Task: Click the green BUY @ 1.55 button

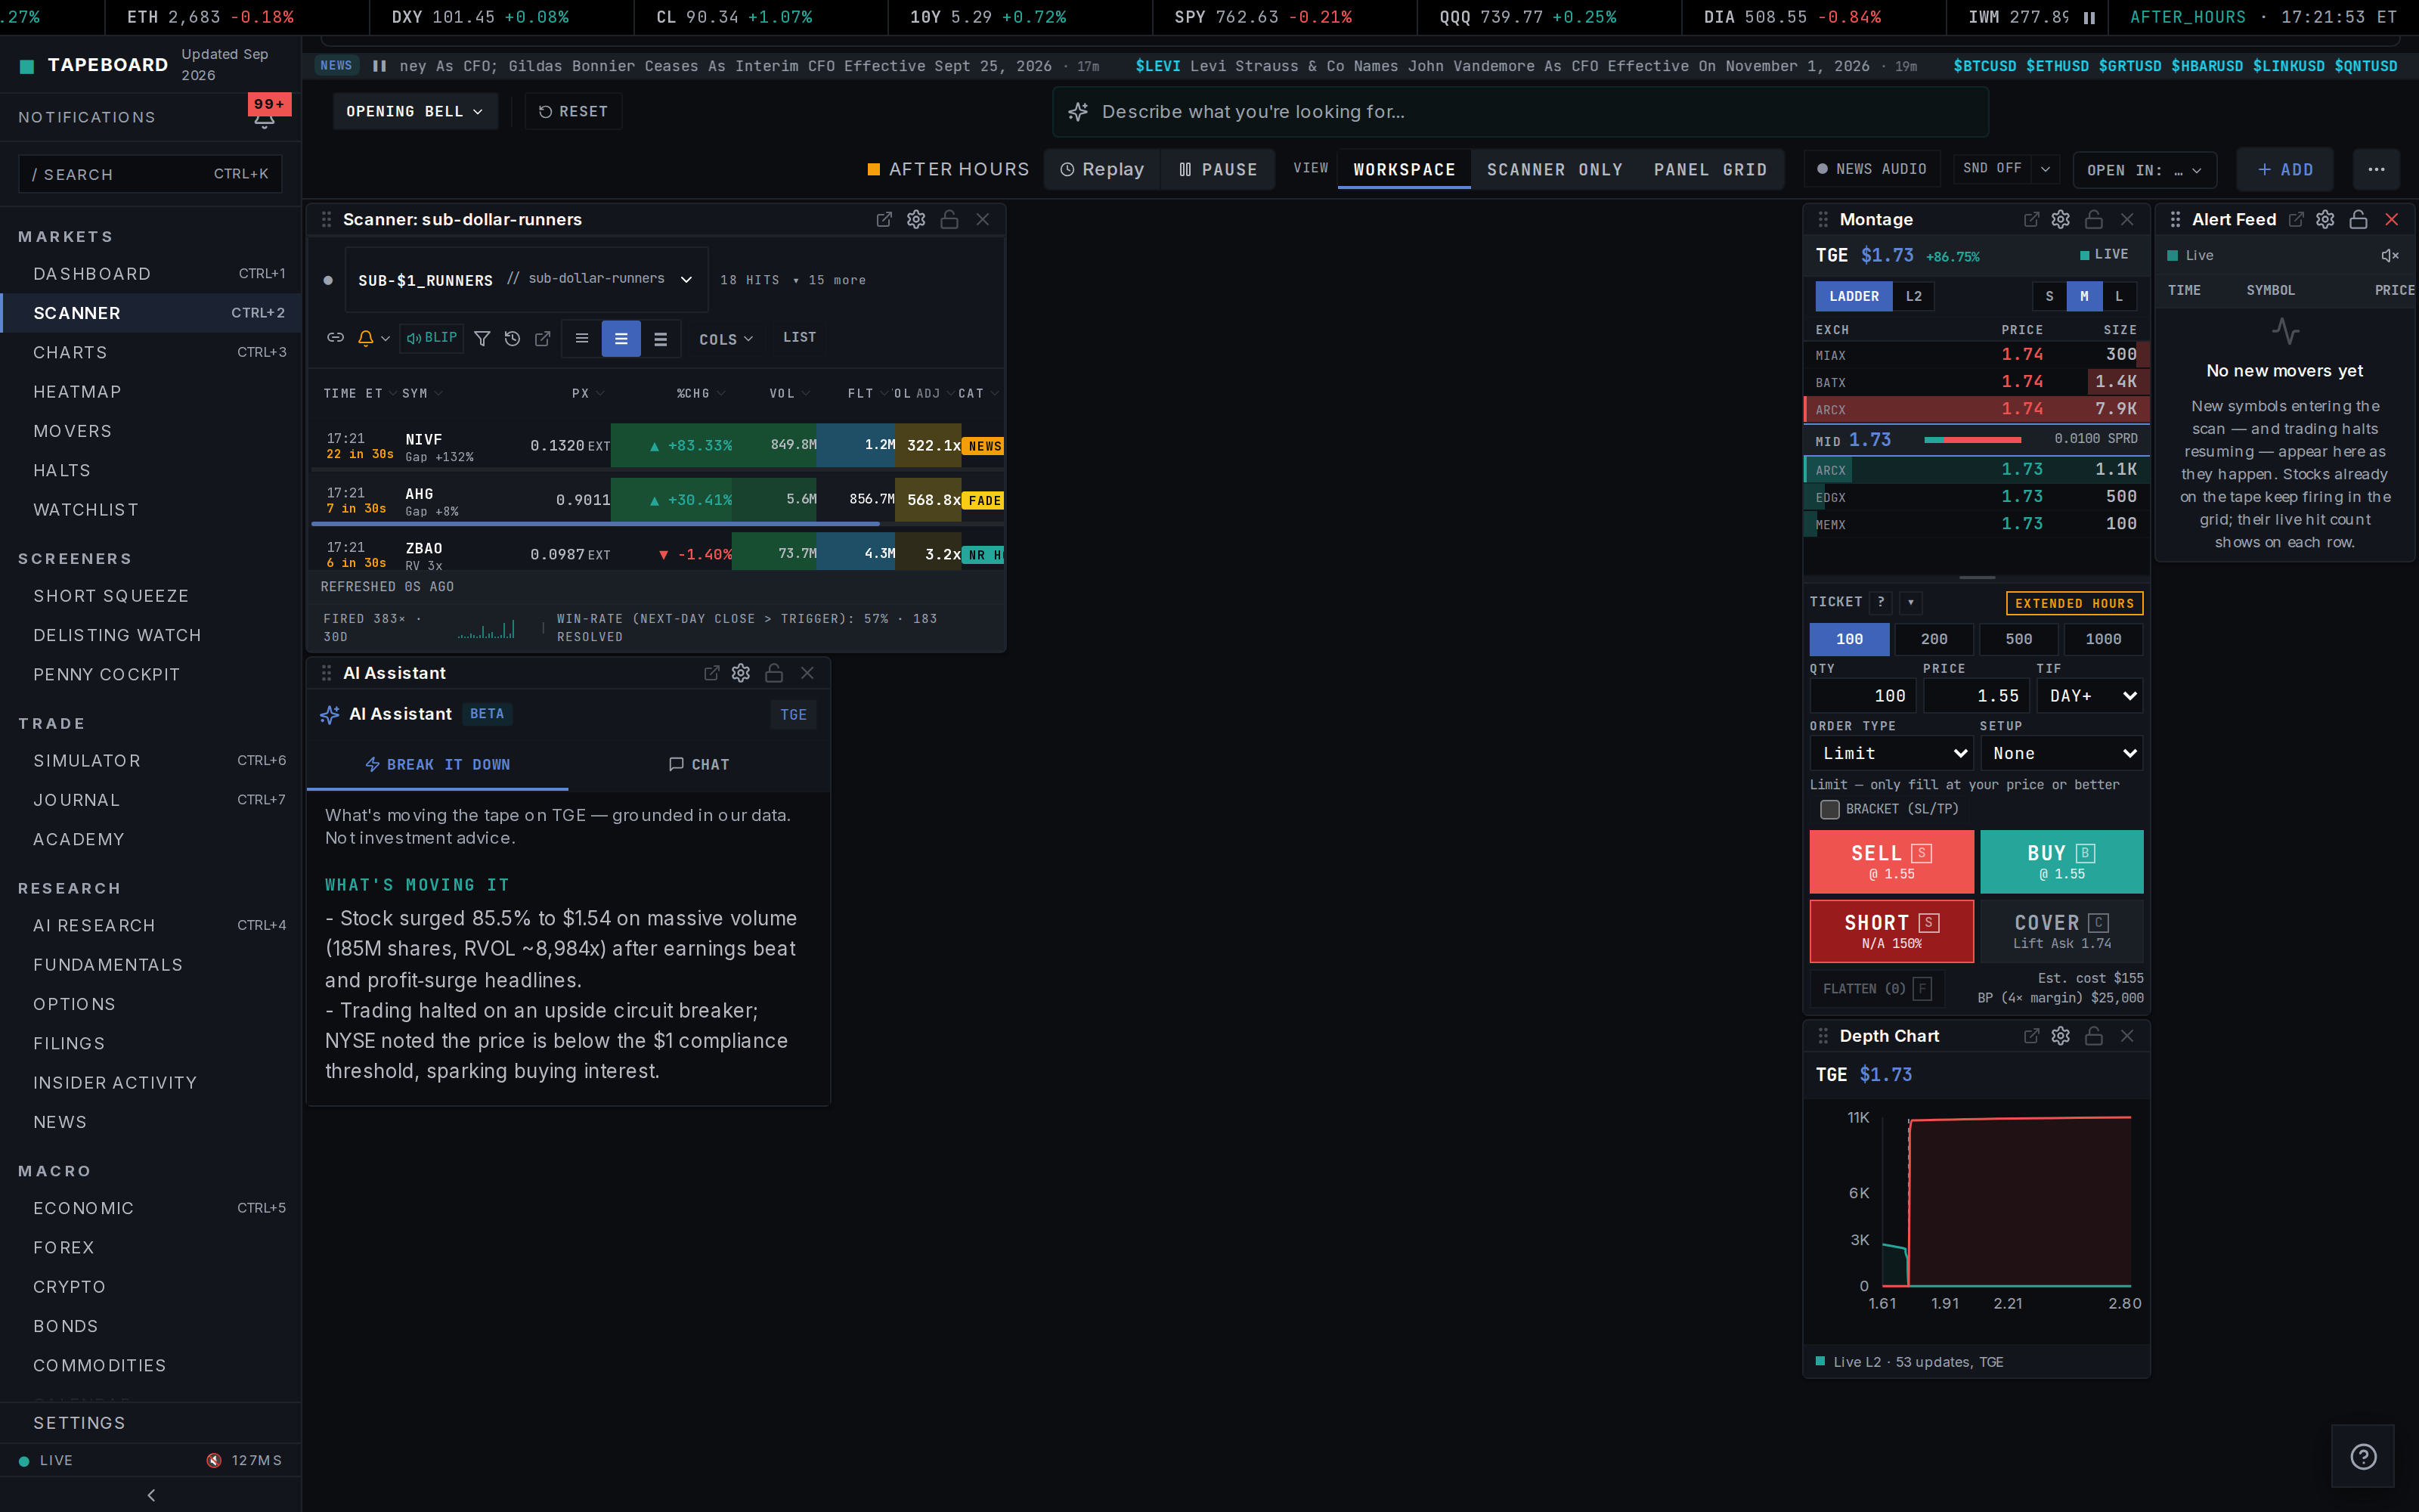Action: (2061, 861)
